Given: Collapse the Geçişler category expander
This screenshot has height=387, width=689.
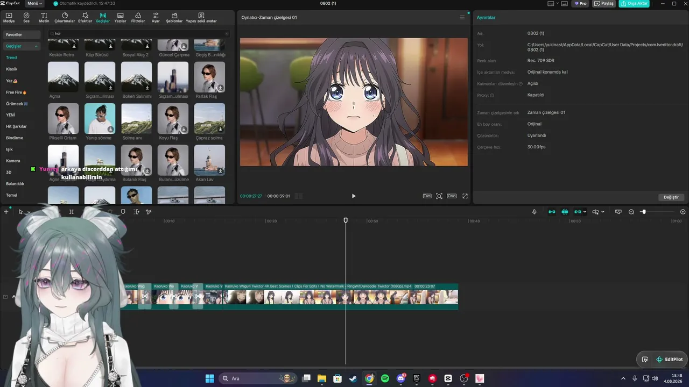Looking at the screenshot, I should [x=37, y=46].
